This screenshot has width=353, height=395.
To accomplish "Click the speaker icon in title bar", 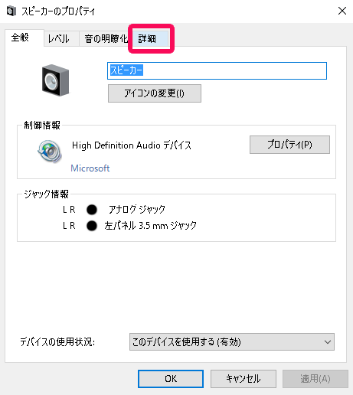I will click(11, 11).
